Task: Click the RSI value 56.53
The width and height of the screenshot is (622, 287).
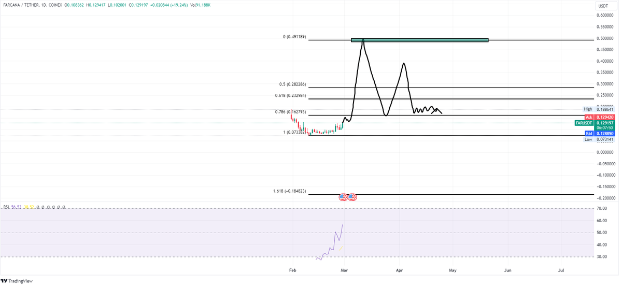Action: coord(18,207)
